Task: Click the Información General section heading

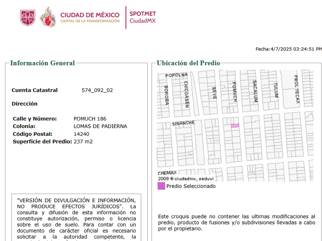Action: tap(43, 63)
